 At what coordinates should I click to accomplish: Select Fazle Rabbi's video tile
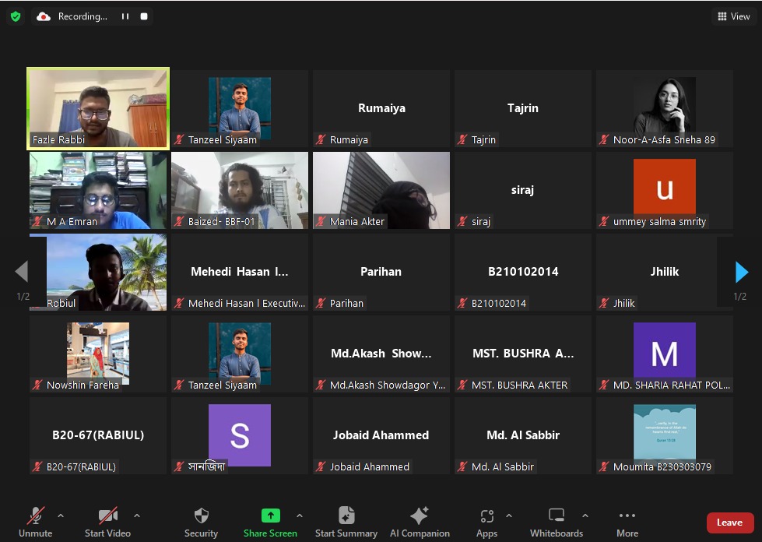coord(98,108)
